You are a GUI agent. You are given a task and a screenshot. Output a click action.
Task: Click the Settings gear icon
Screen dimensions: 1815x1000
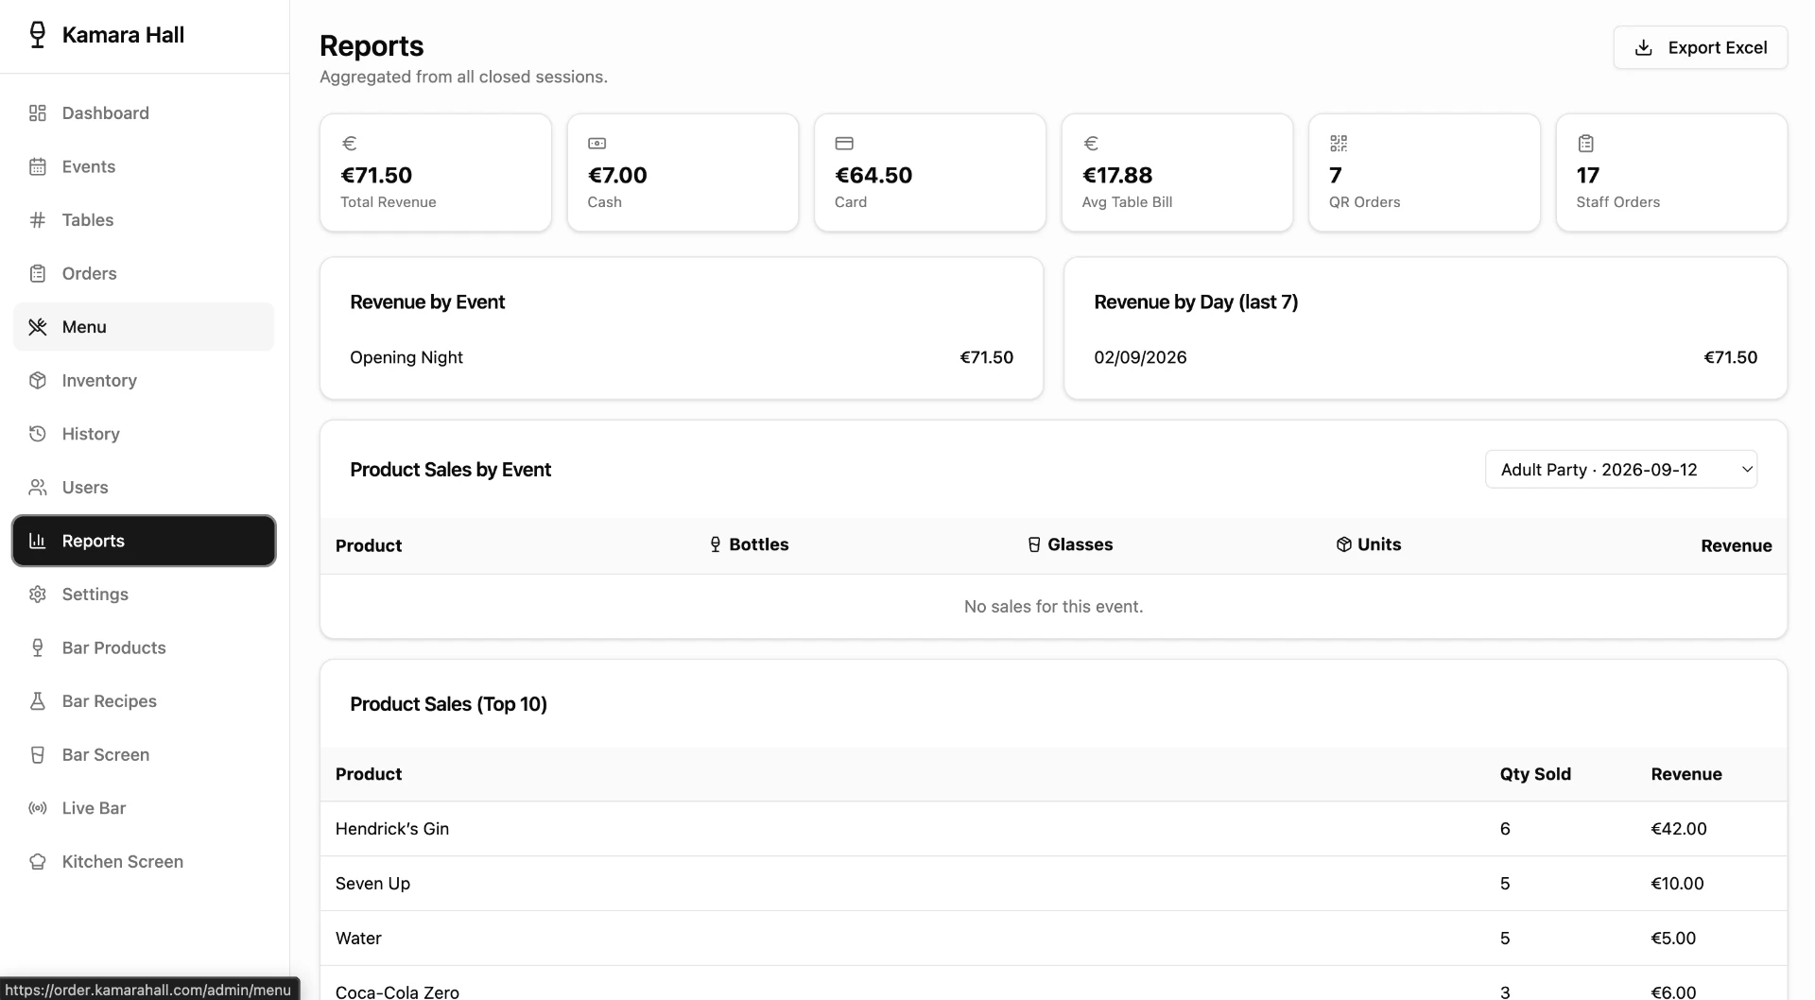coord(38,595)
